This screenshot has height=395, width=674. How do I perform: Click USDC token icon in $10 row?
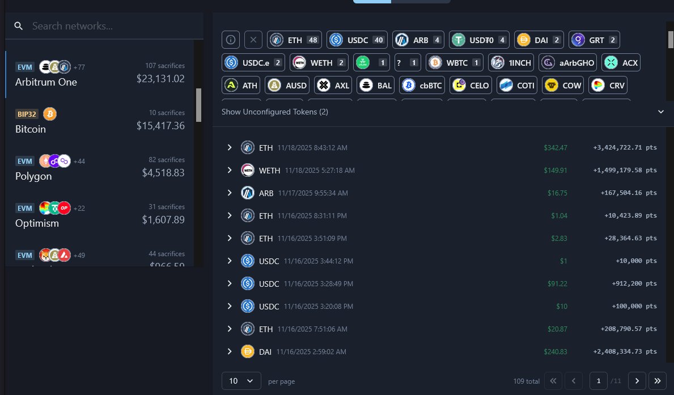point(248,306)
